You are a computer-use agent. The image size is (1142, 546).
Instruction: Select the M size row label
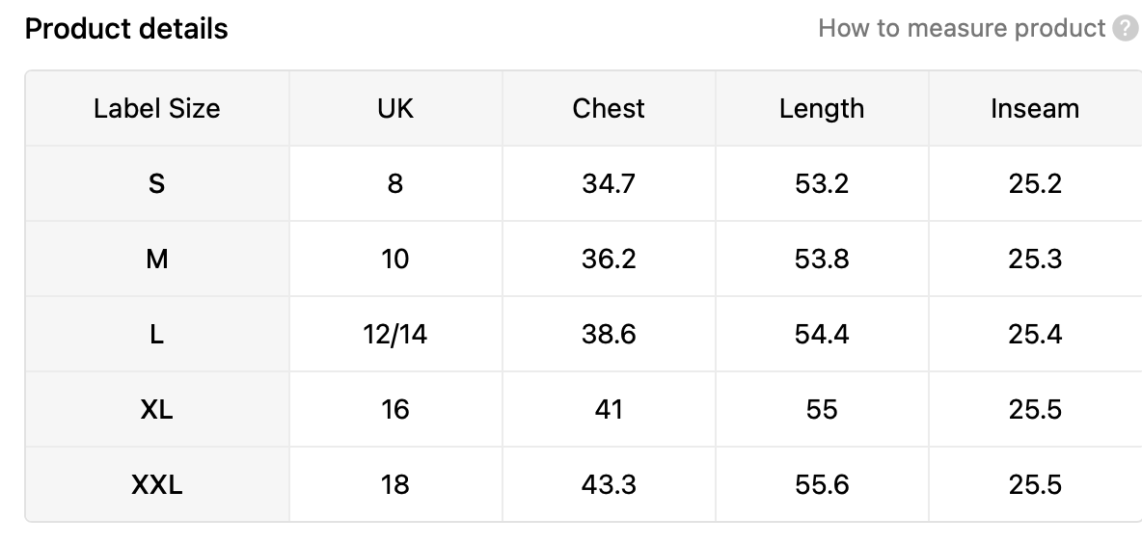(156, 259)
